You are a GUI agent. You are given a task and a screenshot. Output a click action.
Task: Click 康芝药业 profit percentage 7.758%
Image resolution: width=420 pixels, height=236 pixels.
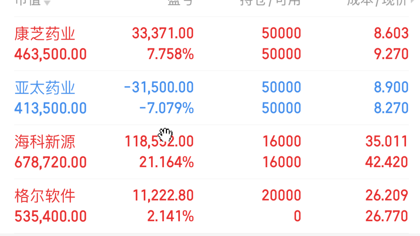pyautogui.click(x=170, y=54)
